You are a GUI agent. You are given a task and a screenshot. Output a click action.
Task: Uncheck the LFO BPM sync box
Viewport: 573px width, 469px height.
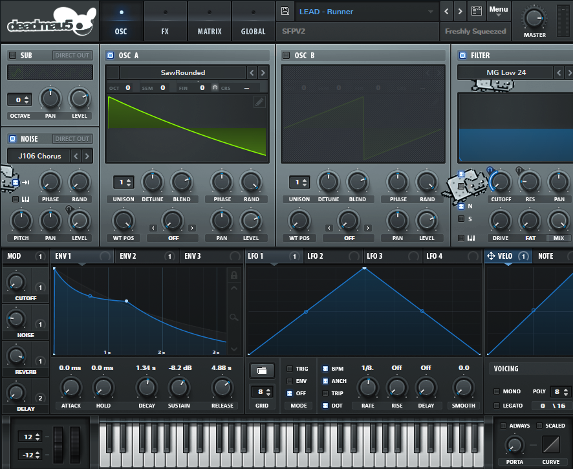coord(325,369)
